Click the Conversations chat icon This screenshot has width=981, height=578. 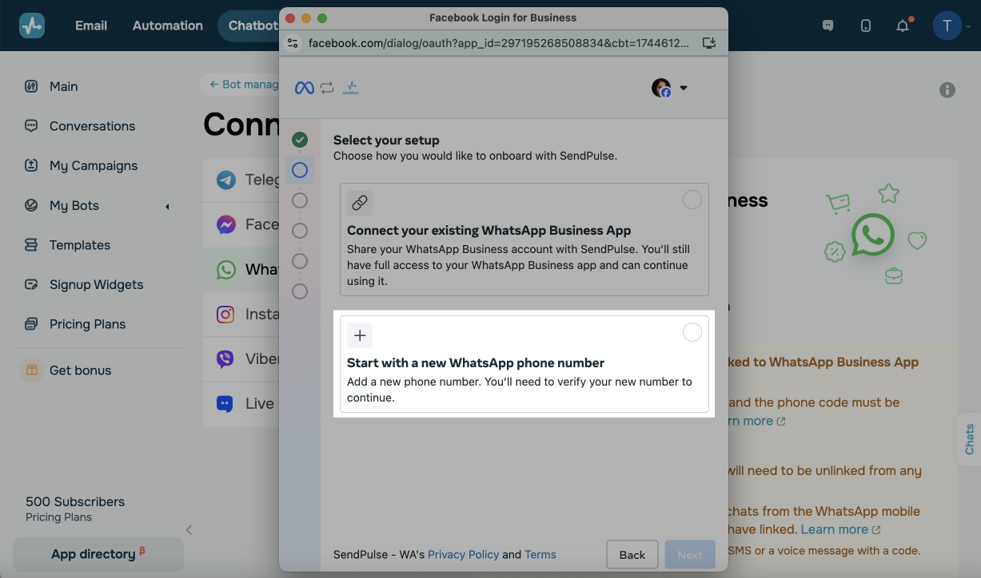[x=31, y=126]
